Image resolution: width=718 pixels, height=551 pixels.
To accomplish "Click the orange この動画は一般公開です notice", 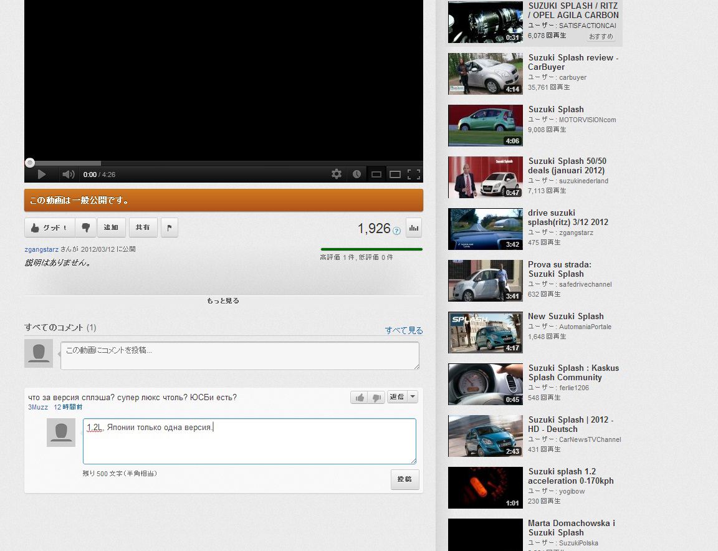I will 224,200.
